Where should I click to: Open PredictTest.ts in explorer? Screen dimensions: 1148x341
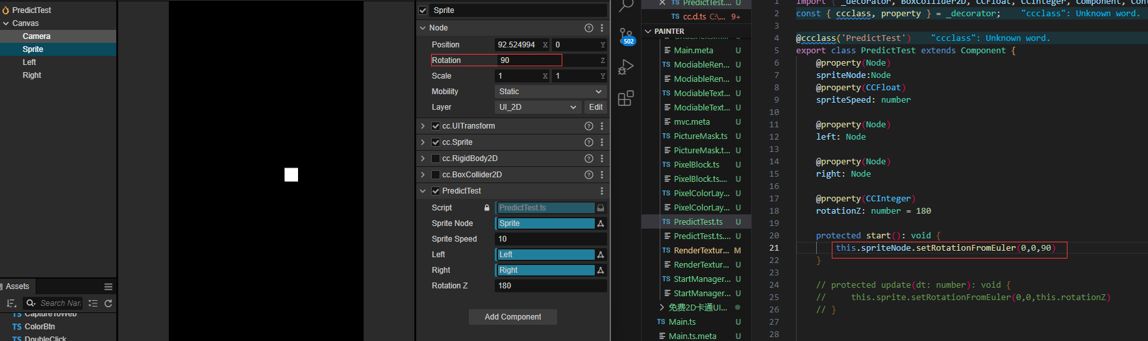coord(697,222)
